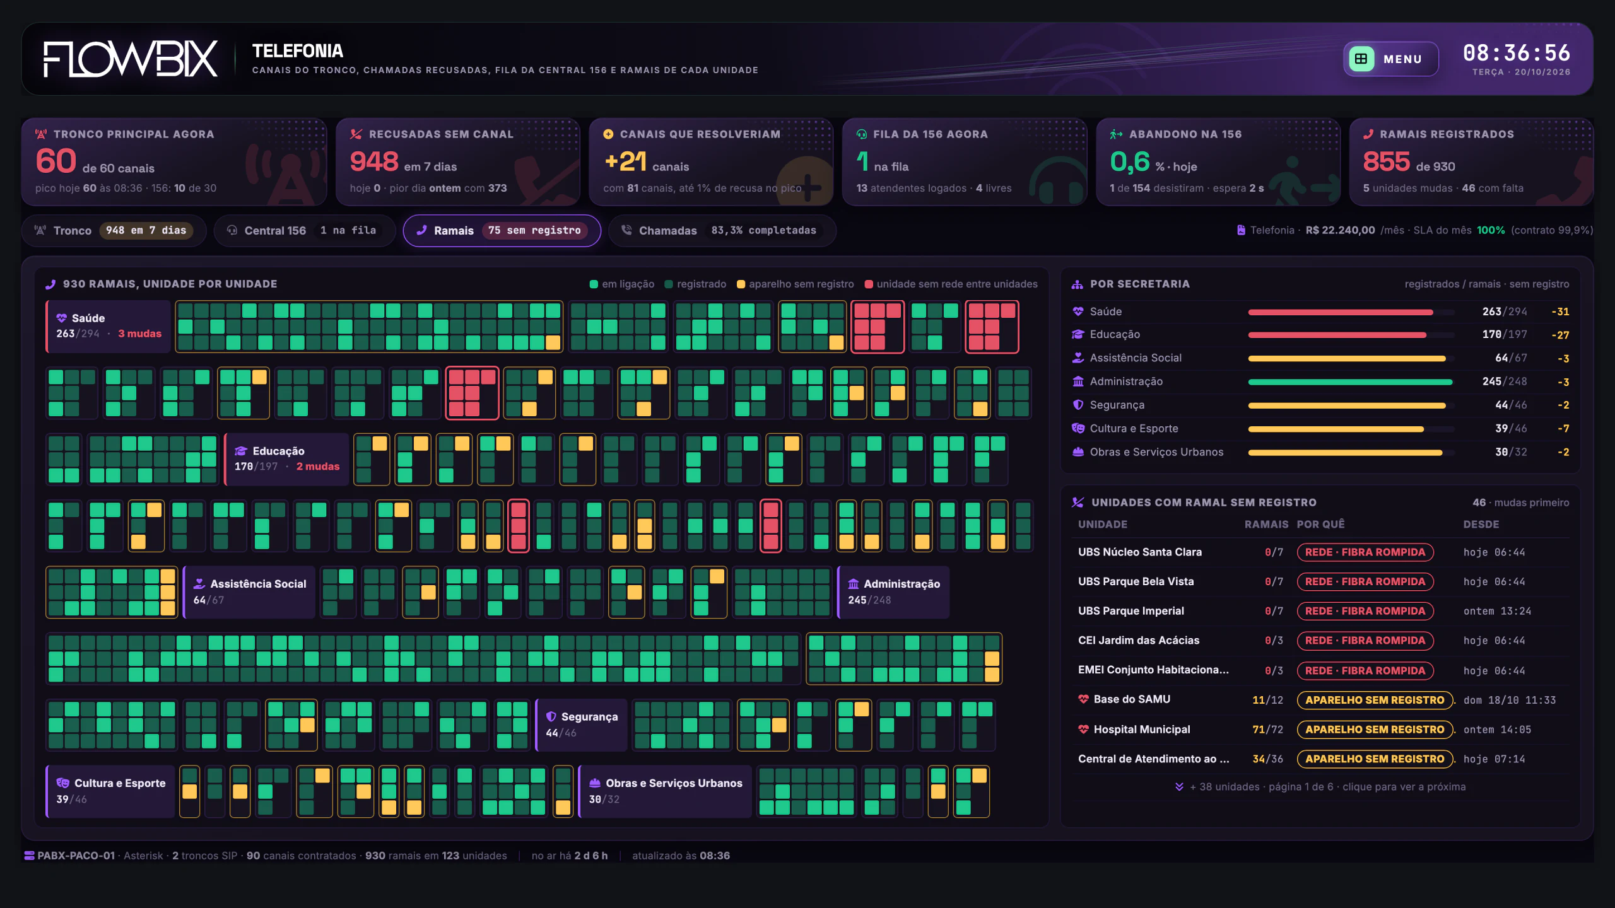Click Base do SAMU unit row
The height and width of the screenshot is (908, 1615).
(x=1320, y=700)
